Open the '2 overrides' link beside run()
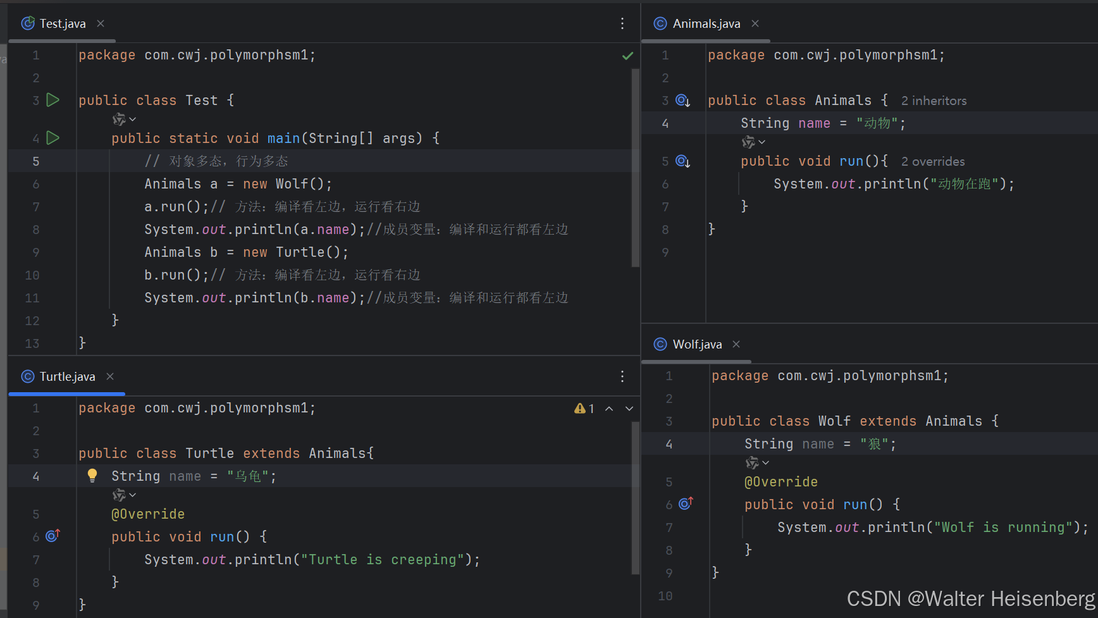Image resolution: width=1098 pixels, height=618 pixels. pos(932,161)
